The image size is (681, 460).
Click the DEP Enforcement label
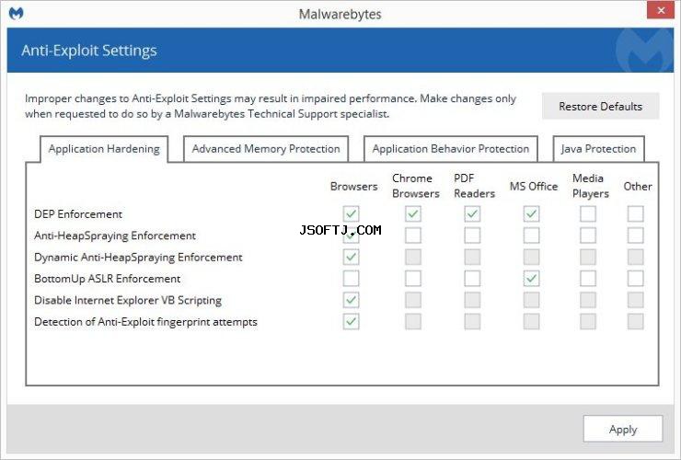(x=78, y=214)
